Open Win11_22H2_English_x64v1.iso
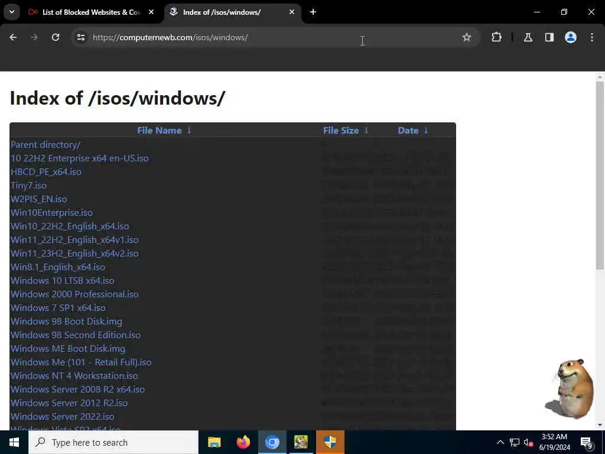Viewport: 605px width, 454px height. click(74, 240)
